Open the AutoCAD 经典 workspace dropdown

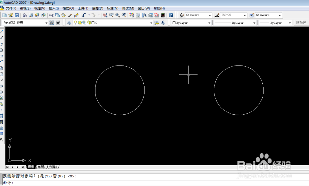46,23
